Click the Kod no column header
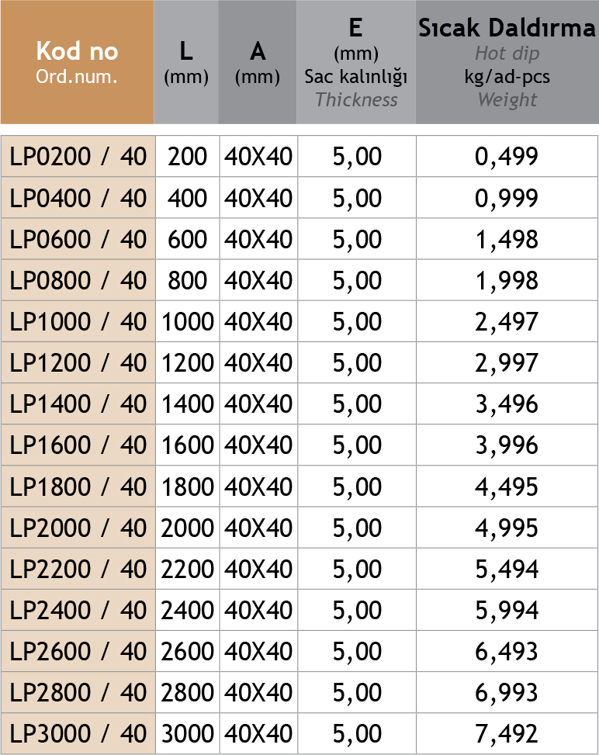The height and width of the screenshot is (755, 599). [x=77, y=62]
